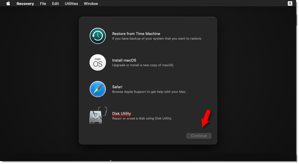The height and width of the screenshot is (164, 299).
Task: Choose the Install macOS title
Action: (x=124, y=60)
